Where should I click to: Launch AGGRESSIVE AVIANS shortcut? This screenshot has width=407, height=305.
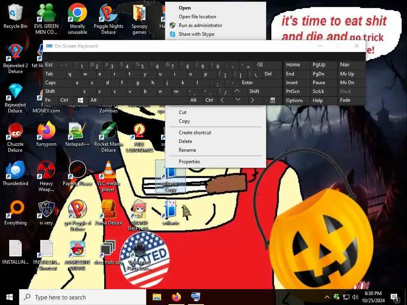(78, 255)
